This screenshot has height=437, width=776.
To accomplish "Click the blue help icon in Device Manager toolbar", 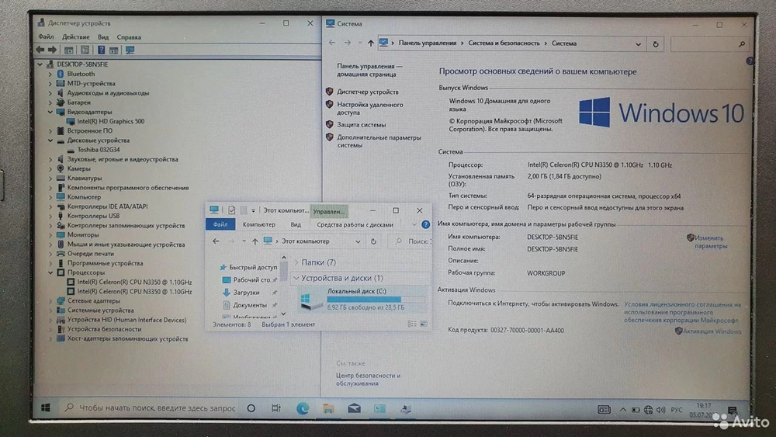I will point(101,50).
